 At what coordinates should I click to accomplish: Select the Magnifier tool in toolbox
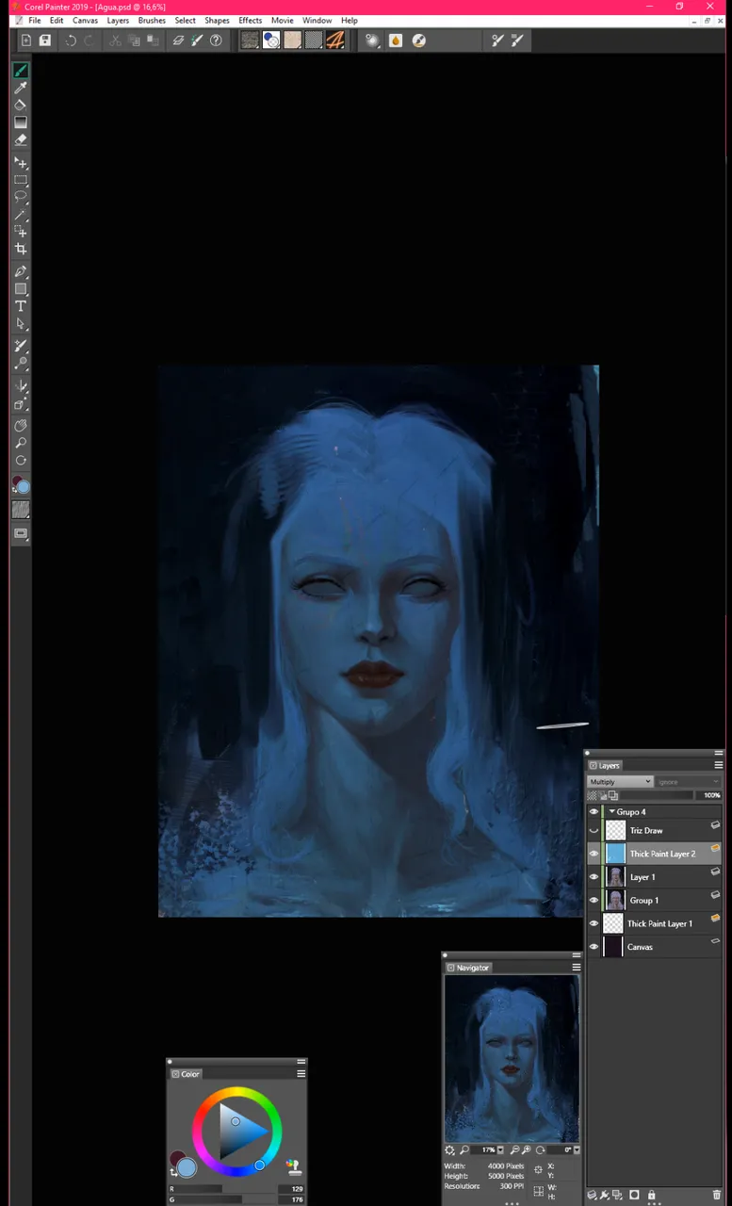(20, 443)
